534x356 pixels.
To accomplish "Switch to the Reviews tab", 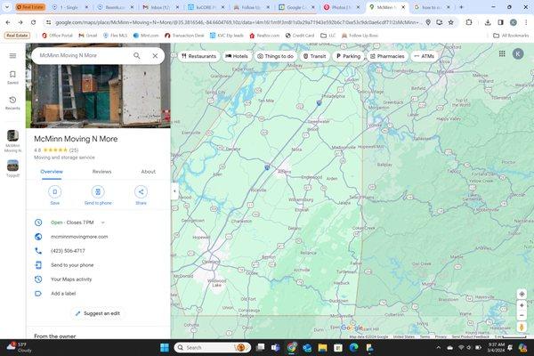I will (x=101, y=171).
